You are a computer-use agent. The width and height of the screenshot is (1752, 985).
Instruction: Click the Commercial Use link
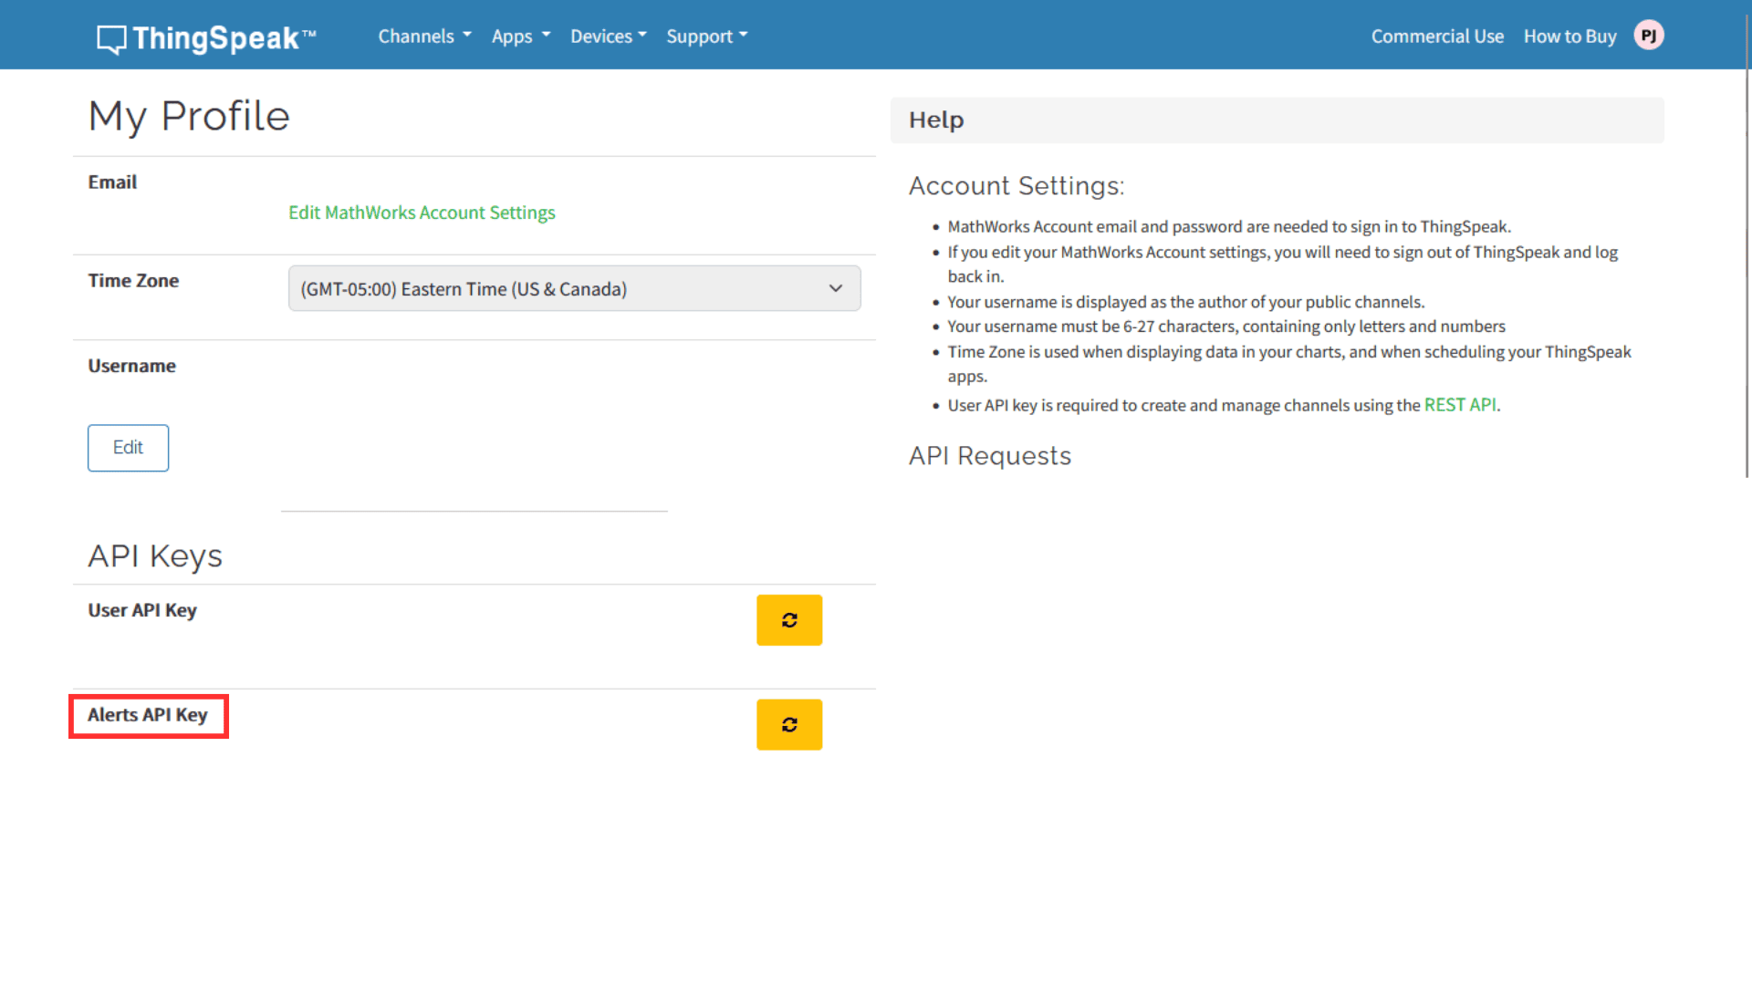pyautogui.click(x=1437, y=36)
